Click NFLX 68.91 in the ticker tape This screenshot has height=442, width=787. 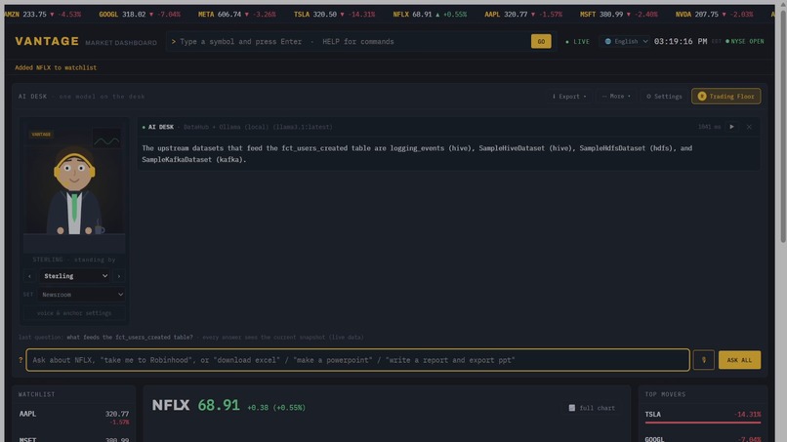click(430, 15)
